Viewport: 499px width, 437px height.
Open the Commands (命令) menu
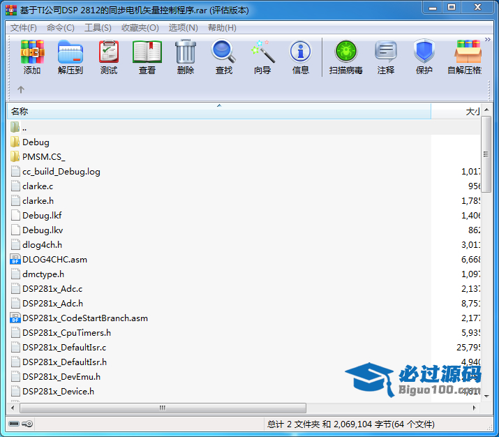click(61, 28)
